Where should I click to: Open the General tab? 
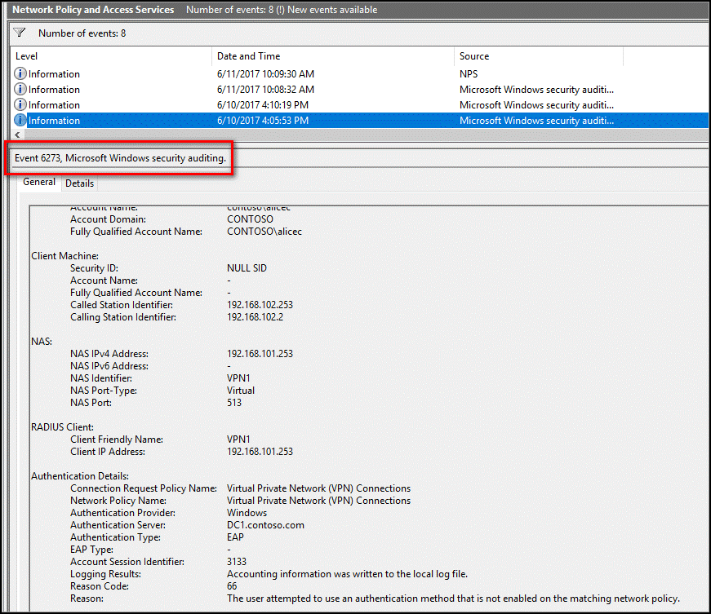[38, 183]
